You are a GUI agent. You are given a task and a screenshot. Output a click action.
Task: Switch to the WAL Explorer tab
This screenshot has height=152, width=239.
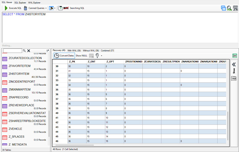tap(34, 3)
